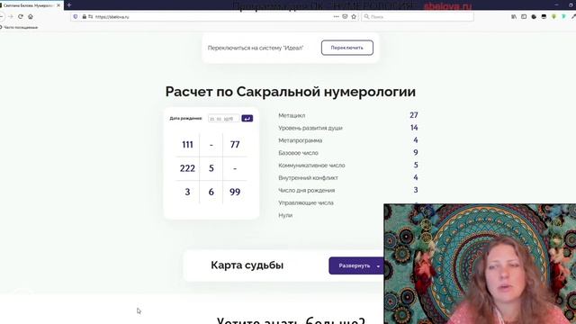Open page actions three-dots menu
Image resolution: width=576 pixels, height=324 pixels.
[x=336, y=16]
